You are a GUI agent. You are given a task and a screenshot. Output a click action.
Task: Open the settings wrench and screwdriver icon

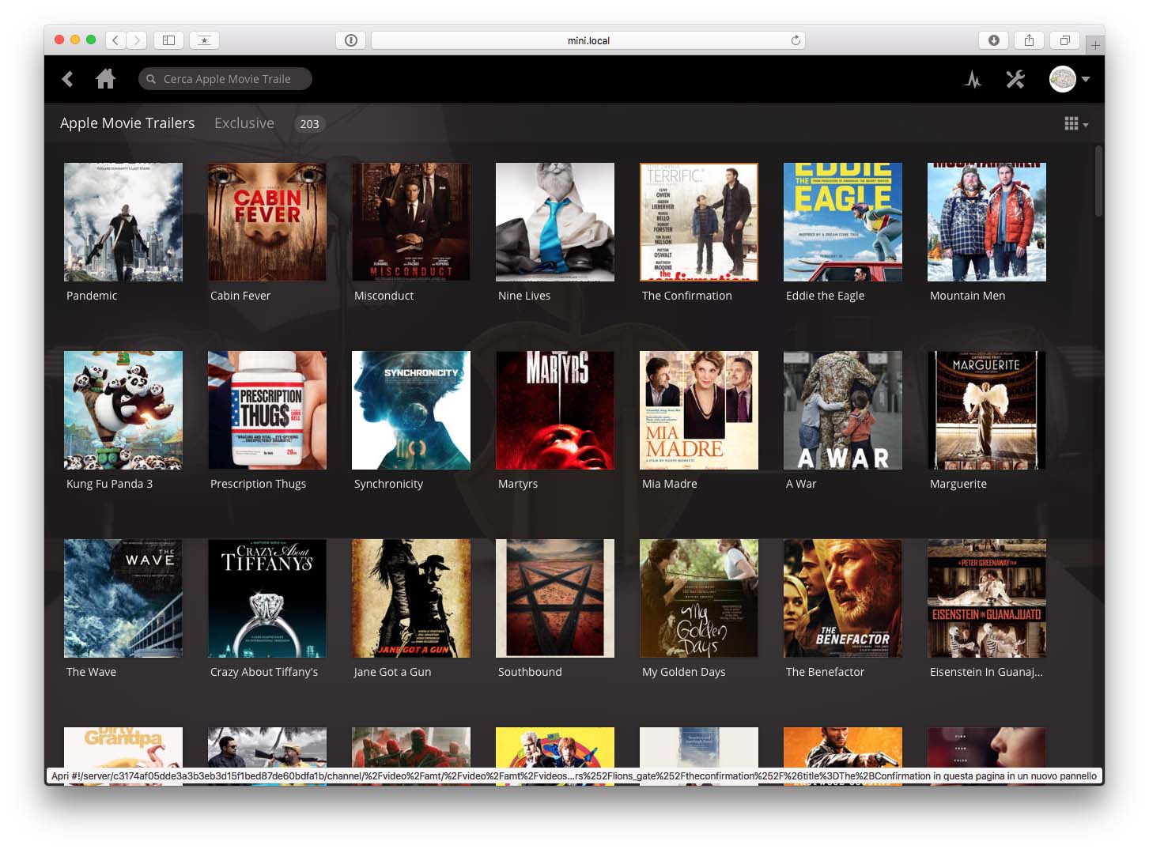(1015, 79)
